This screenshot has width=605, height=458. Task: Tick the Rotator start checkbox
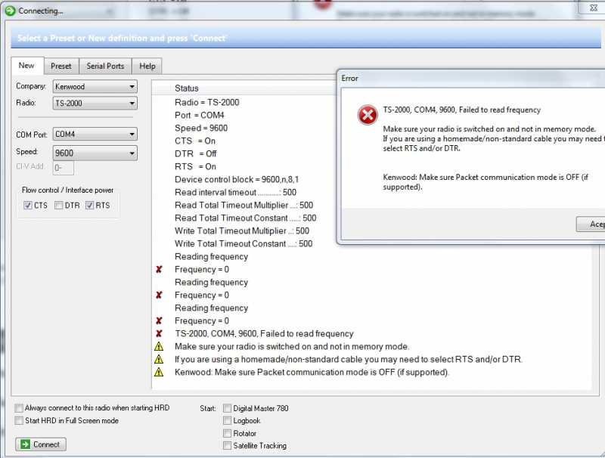(x=228, y=433)
